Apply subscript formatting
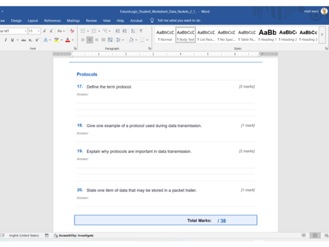The width and height of the screenshot is (329, 247). 30,40
